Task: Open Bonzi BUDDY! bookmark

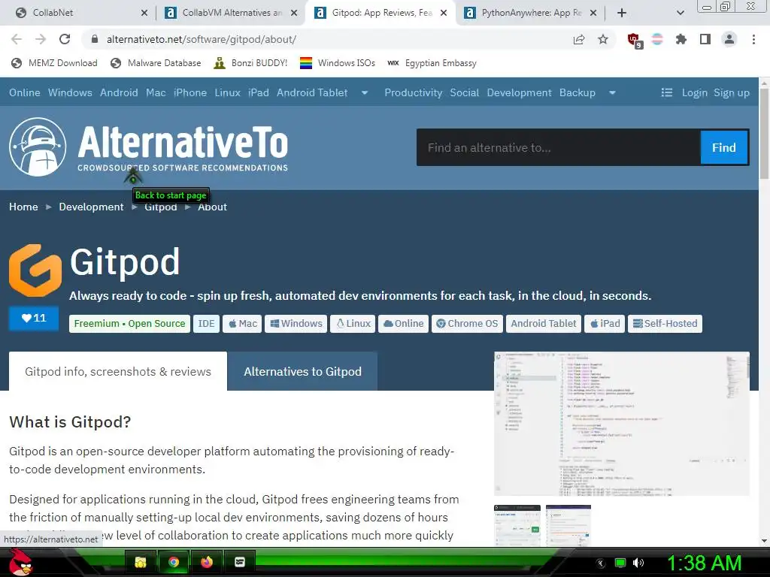Action: [x=250, y=63]
